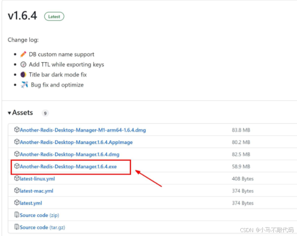Download Another-Redis-Desktop-Manager.1.6.4.exe
Screen dimensions: 297x236
tap(68, 167)
